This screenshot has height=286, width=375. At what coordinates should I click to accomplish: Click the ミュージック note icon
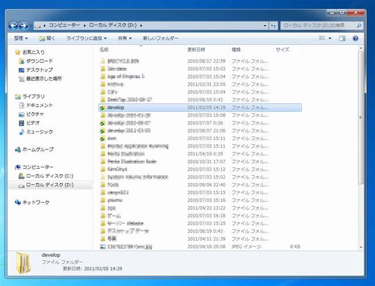(21, 132)
